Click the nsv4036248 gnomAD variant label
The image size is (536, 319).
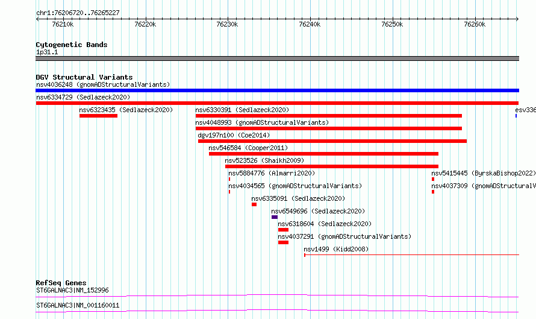103,84
